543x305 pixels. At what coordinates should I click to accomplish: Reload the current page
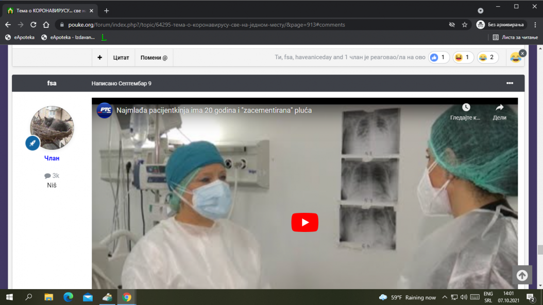click(33, 25)
